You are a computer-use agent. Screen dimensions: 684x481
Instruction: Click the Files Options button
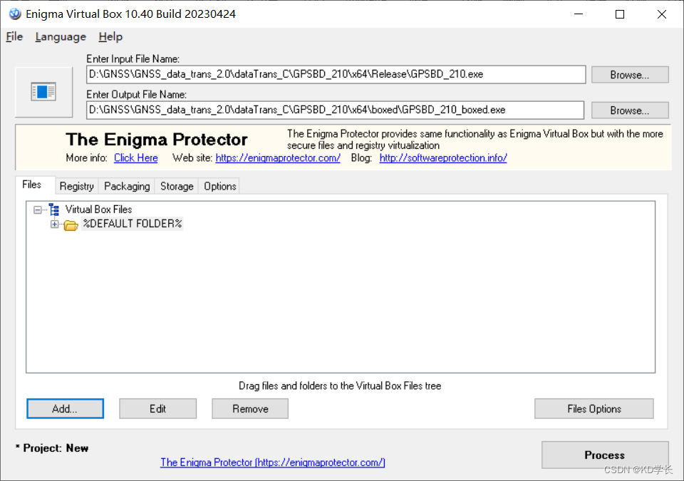coord(594,408)
